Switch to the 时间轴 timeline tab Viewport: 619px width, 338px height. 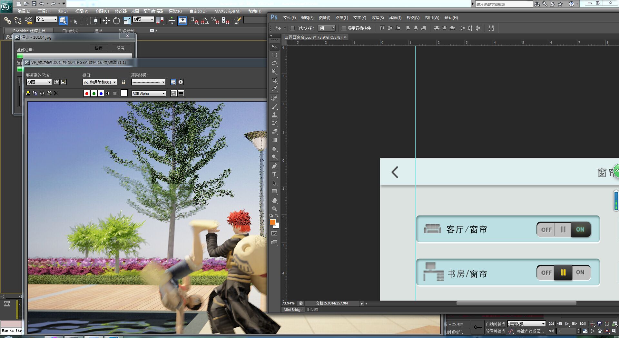point(312,310)
